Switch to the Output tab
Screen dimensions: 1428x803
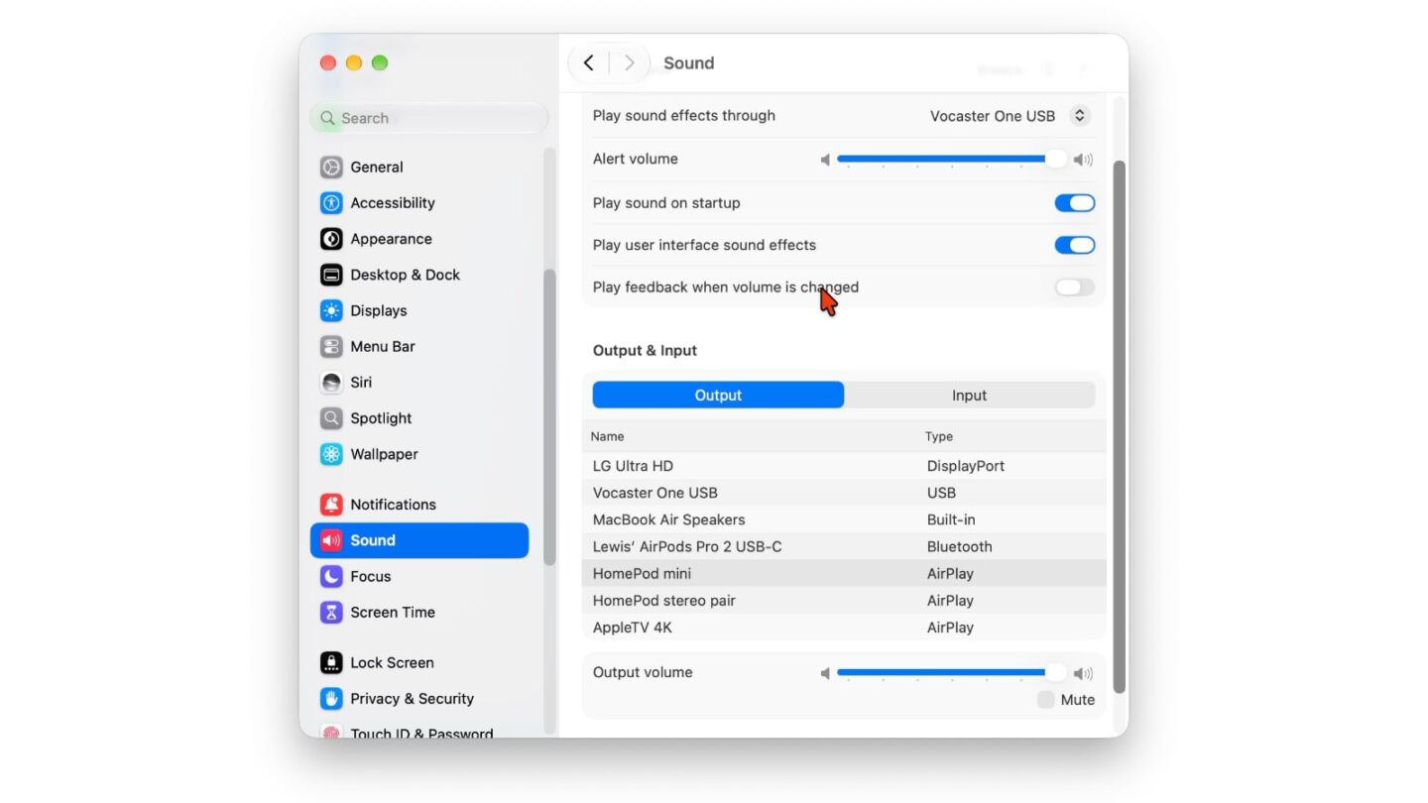pyautogui.click(x=718, y=395)
